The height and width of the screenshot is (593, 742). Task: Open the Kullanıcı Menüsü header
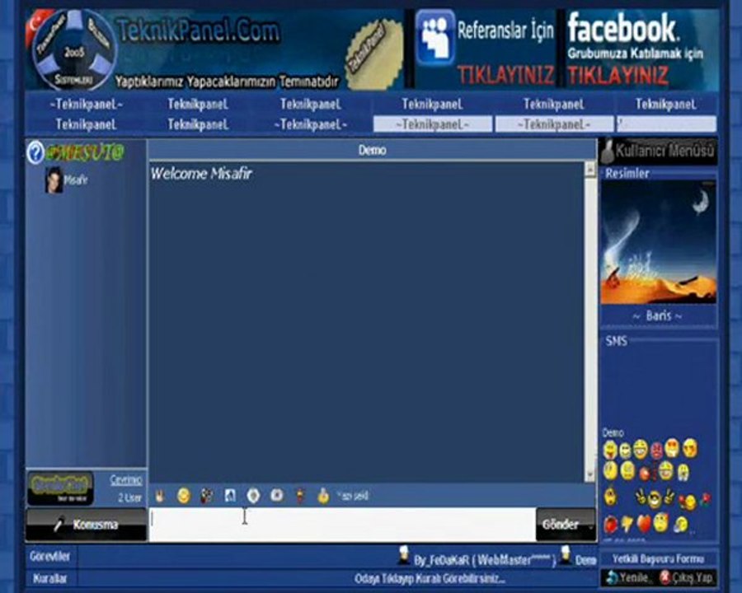(x=658, y=152)
